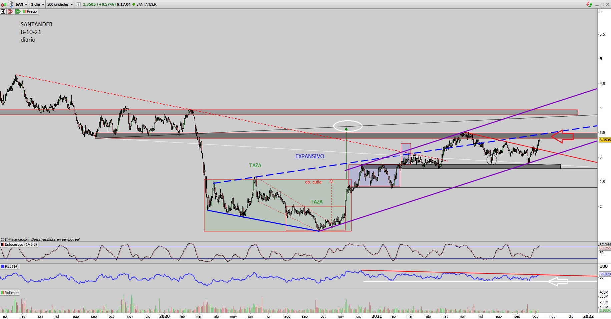Open the SAN ticker dropdown
Viewport: 611px width, 319px height.
tap(21, 4)
